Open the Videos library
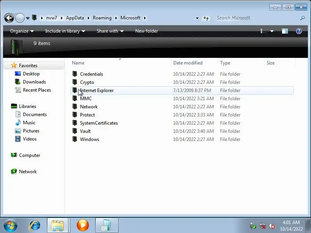The image size is (311, 233). coord(30,139)
